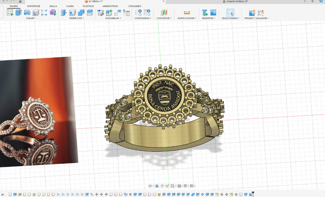The height and width of the screenshot is (197, 325).
Task: Click the Project Salvador image sparkle icon
Action: click(252, 13)
